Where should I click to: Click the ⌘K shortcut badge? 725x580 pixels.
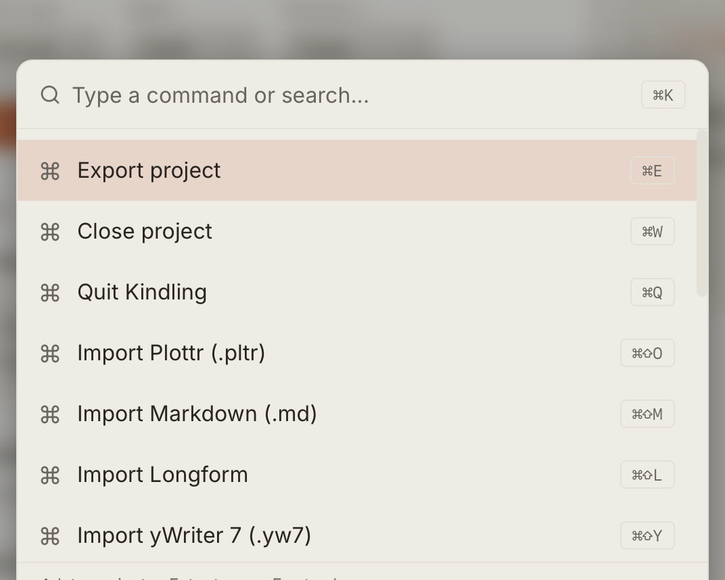coord(663,95)
